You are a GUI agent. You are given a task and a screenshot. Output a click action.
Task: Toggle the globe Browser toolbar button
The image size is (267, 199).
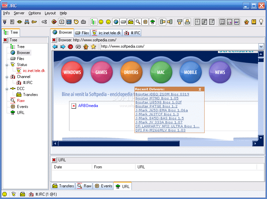(116, 22)
